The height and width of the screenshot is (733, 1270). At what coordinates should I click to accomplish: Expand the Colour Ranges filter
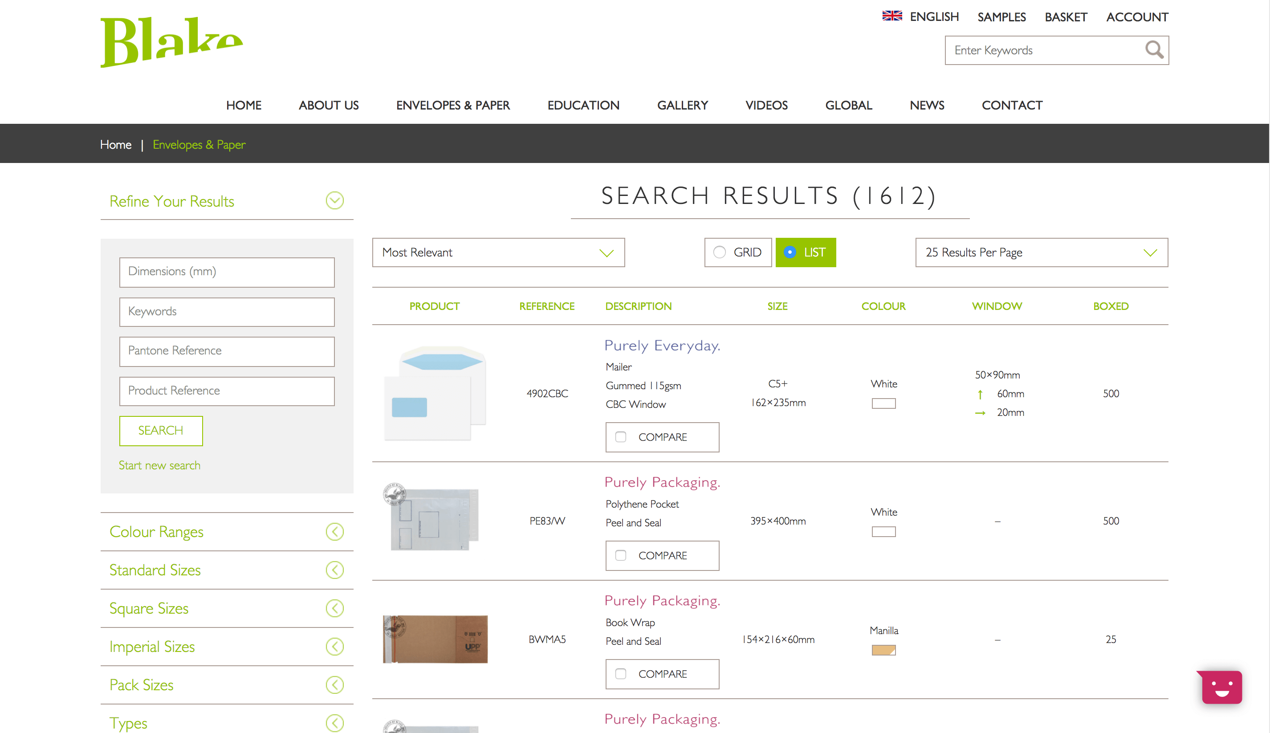pyautogui.click(x=227, y=532)
